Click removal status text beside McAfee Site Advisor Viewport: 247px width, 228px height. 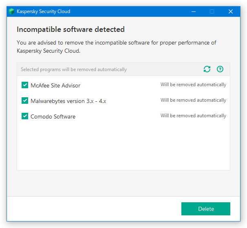pos(193,85)
